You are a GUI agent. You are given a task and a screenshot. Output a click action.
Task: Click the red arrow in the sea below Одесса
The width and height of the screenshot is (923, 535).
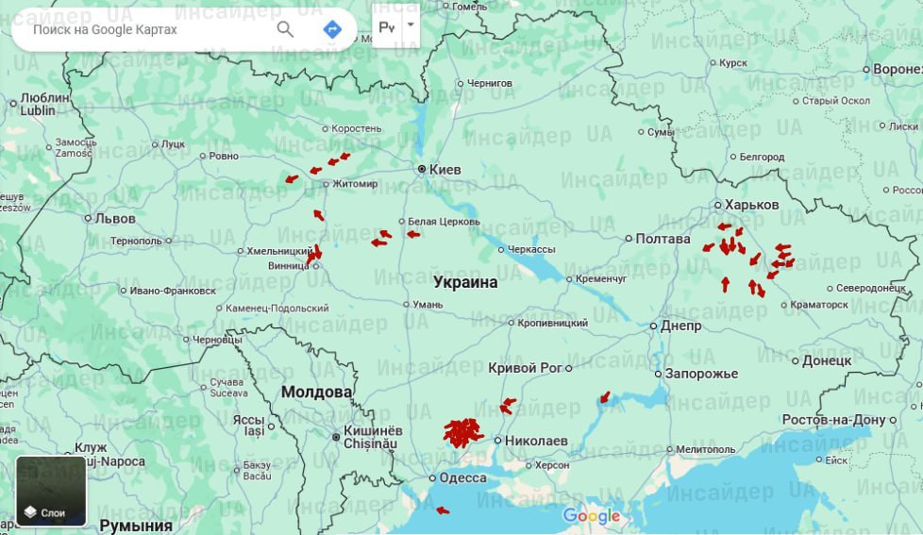click(x=443, y=510)
